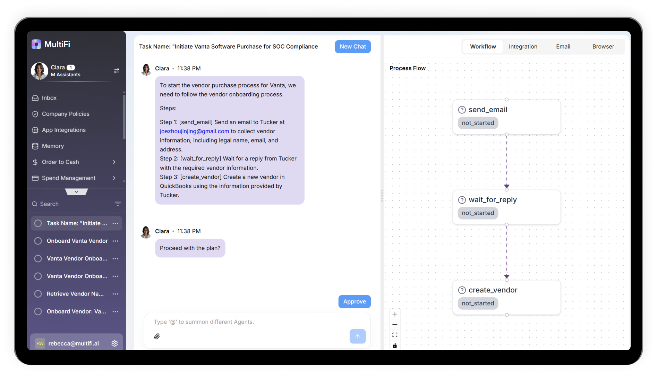The height and width of the screenshot is (376, 657).
Task: Fit the process flow to view
Action: click(395, 335)
